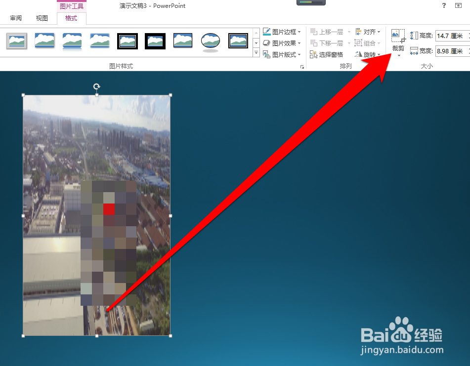Apply the second picture style thumbnail
Viewport: 470px width, 366px height.
44,41
